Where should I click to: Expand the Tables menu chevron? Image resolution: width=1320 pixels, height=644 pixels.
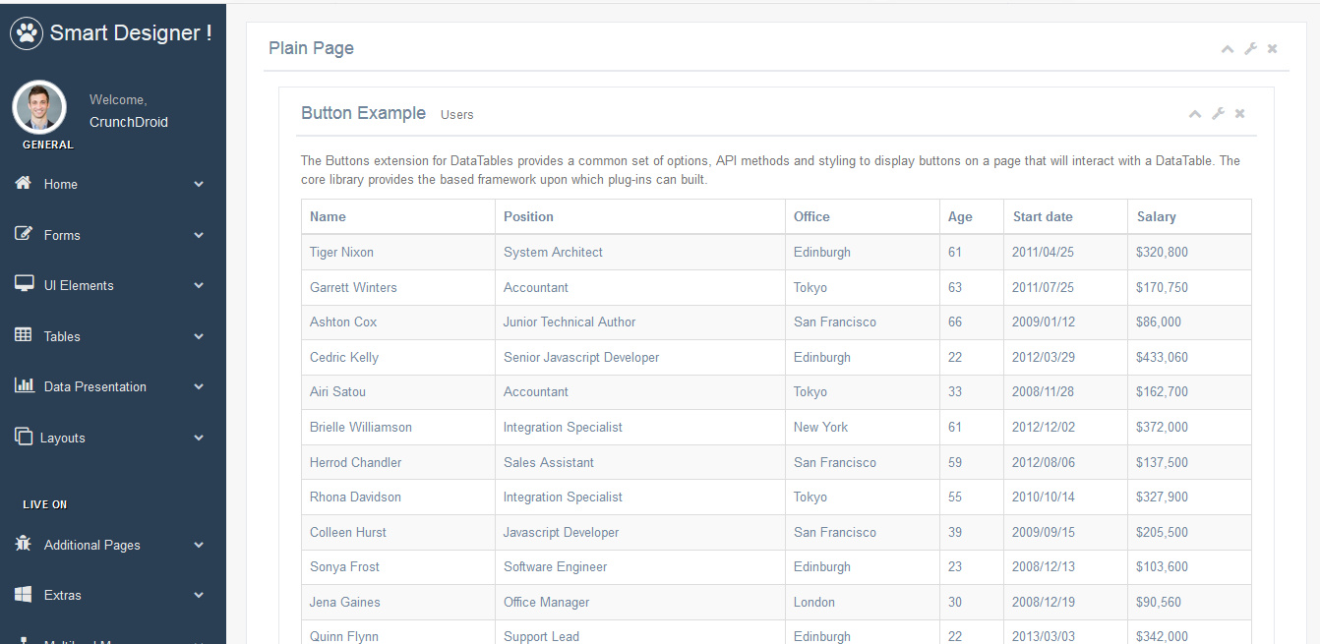(199, 336)
